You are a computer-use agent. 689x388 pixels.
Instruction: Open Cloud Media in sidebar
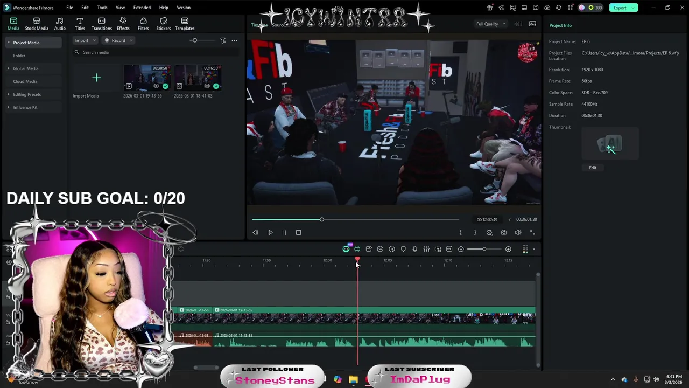tap(25, 81)
